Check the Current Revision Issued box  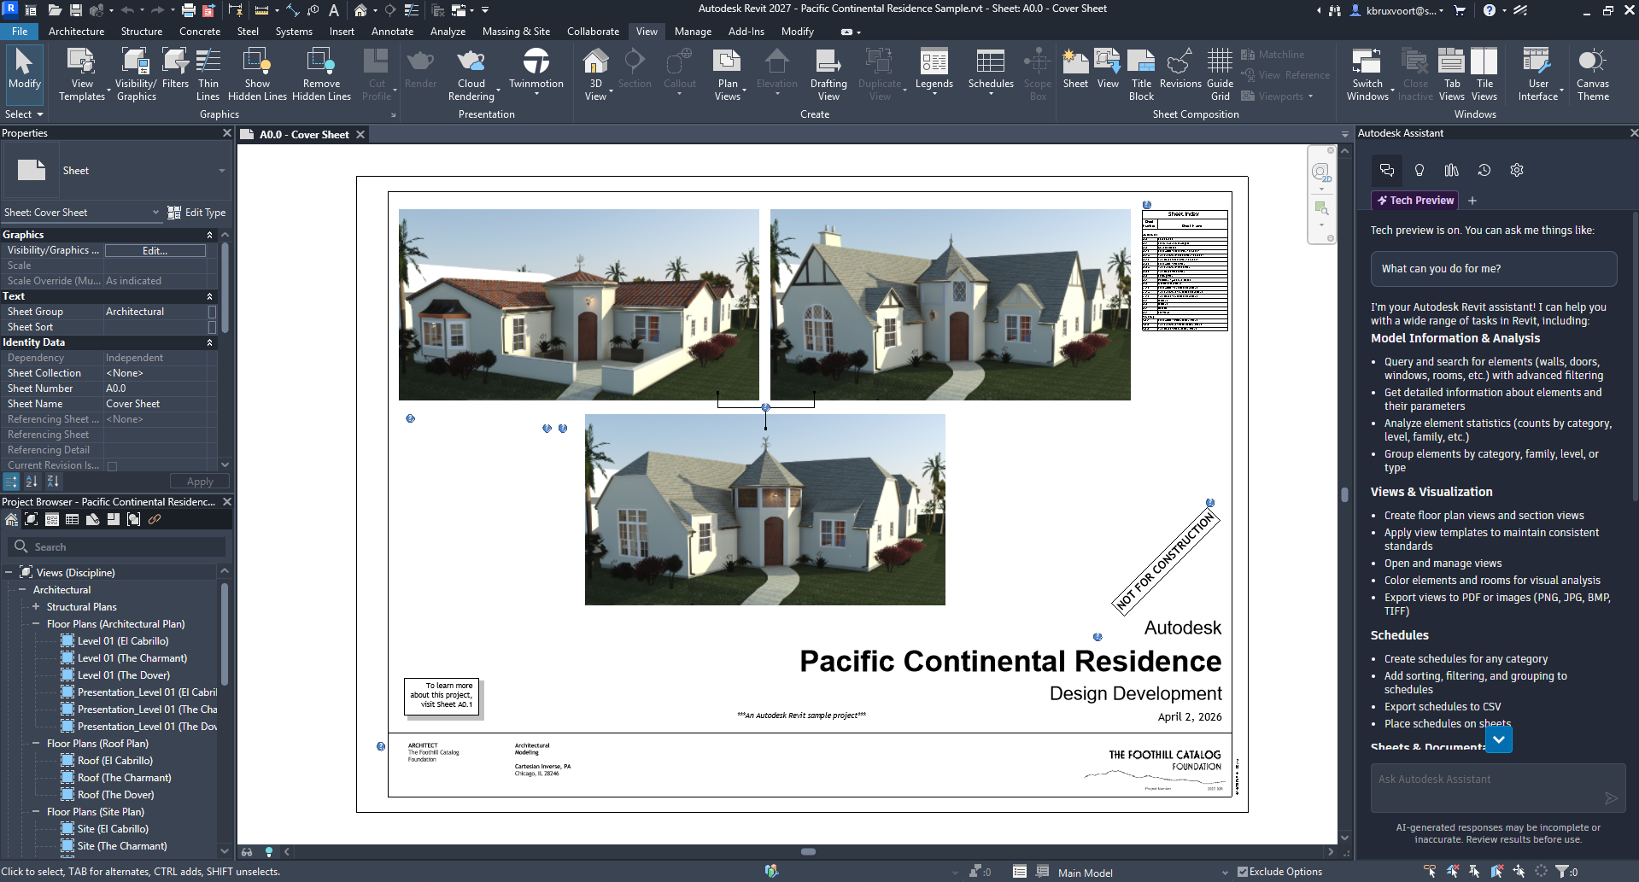pos(112,466)
